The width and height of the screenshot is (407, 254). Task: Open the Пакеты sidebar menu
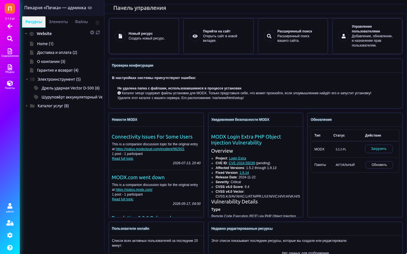[10, 85]
